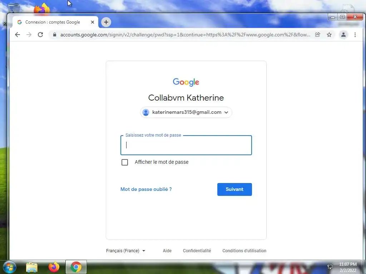This screenshot has height=274, width=366.
Task: Reload the Google sign-in page
Action: point(40,35)
